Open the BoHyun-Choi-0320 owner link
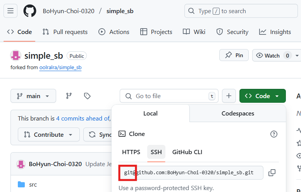 pos(69,11)
